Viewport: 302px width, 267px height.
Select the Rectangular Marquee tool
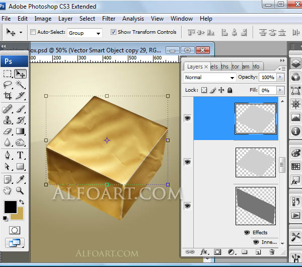[8, 74]
